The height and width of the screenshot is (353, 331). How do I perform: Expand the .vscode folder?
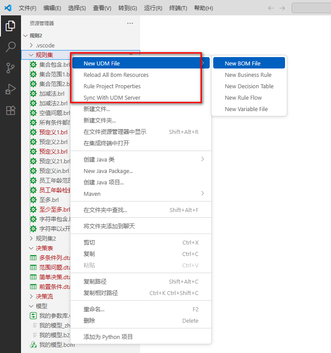[45, 45]
